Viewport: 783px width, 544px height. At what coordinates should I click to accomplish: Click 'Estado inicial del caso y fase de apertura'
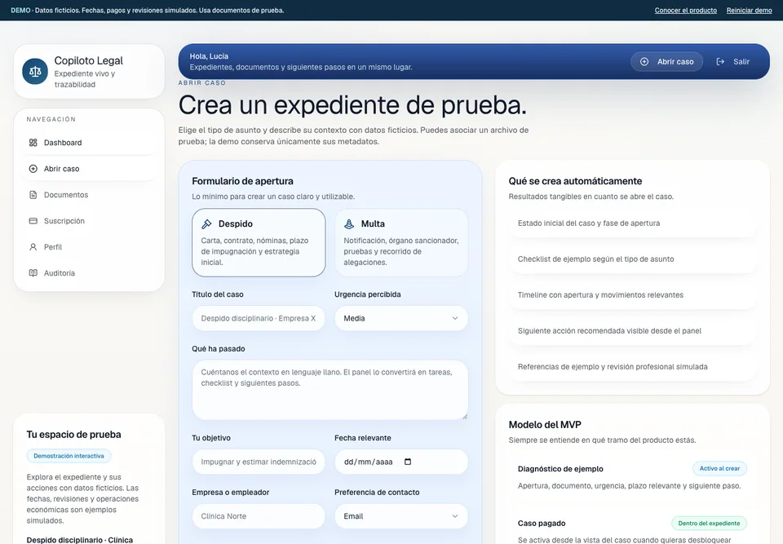tap(589, 223)
